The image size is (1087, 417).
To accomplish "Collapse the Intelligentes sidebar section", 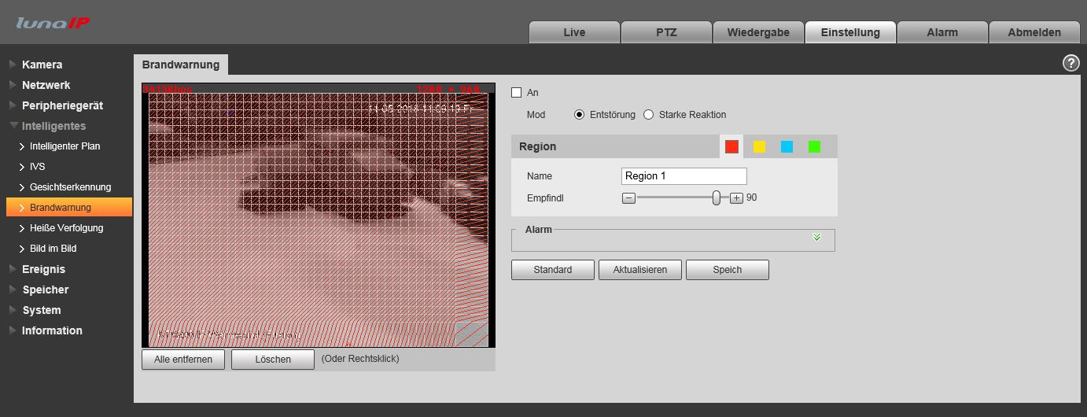I will [53, 126].
